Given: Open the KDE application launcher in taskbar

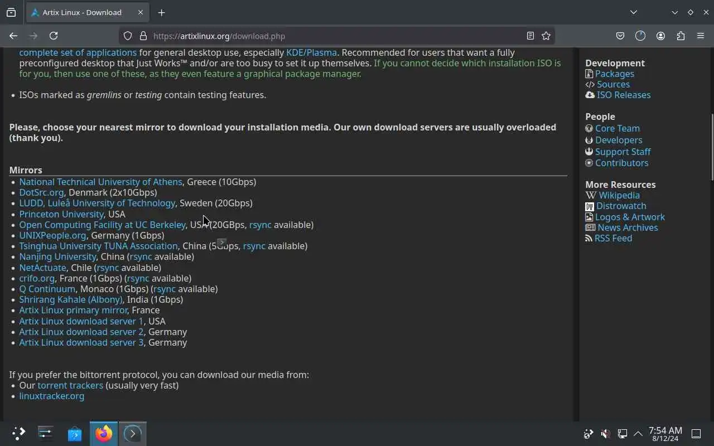Looking at the screenshot, I should point(18,434).
